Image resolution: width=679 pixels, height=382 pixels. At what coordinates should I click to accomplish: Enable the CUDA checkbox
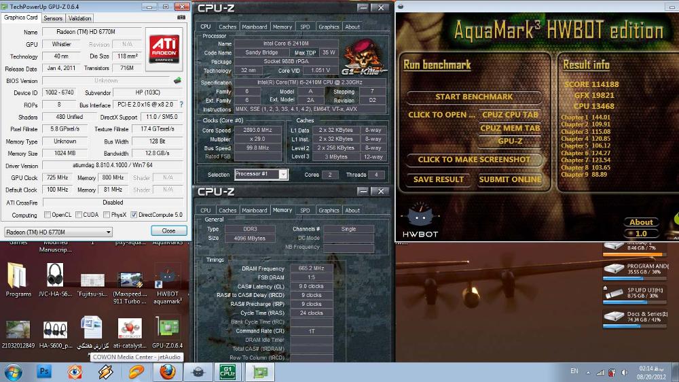click(x=79, y=215)
